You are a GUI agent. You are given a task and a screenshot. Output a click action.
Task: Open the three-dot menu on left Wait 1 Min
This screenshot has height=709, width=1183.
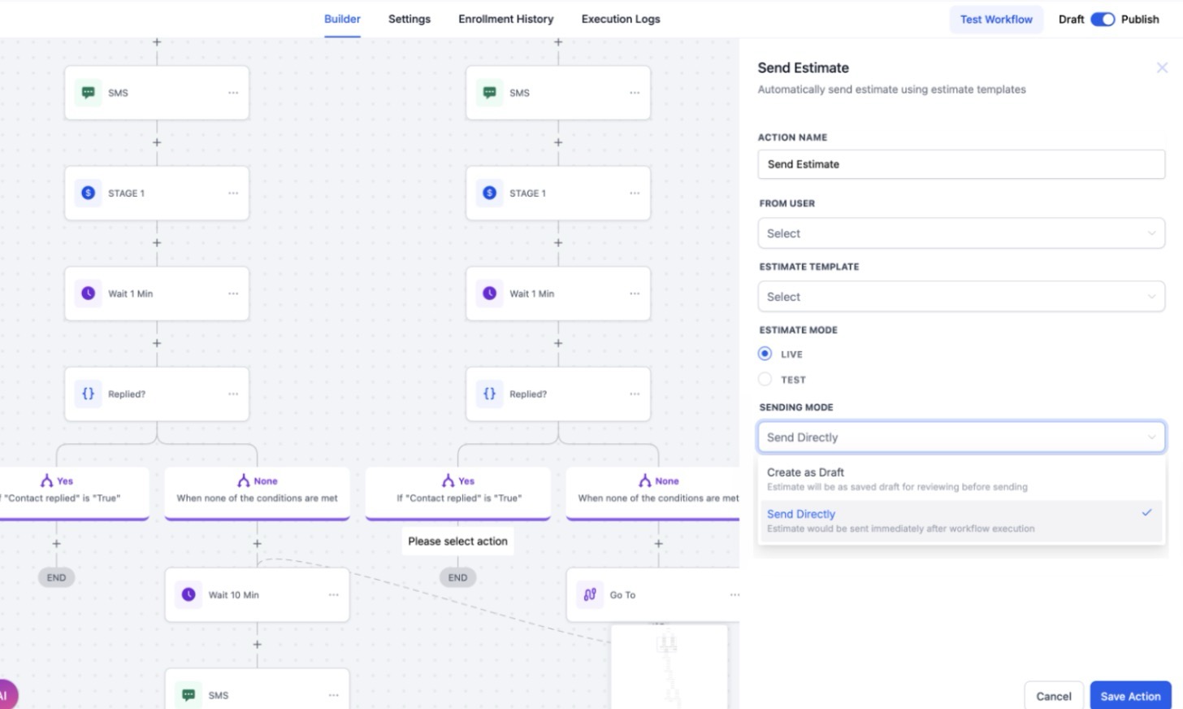pyautogui.click(x=233, y=294)
